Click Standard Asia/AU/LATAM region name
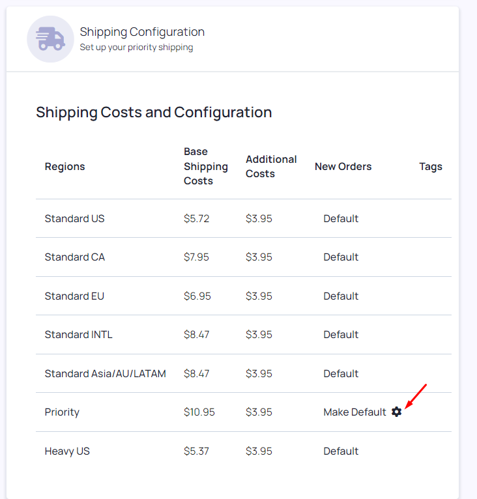This screenshot has width=477, height=499. point(106,373)
